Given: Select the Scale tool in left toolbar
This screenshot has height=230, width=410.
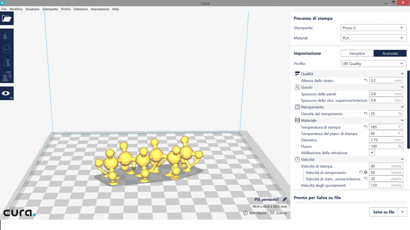Looking at the screenshot, I should pyautogui.click(x=7, y=35).
